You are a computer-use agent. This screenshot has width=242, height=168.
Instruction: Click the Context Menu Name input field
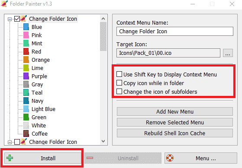point(175,32)
